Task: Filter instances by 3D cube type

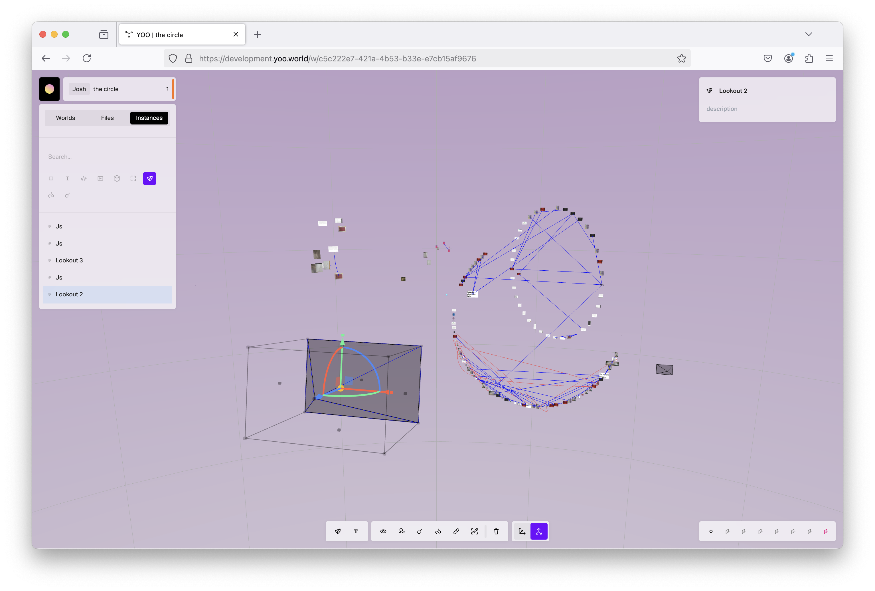Action: point(117,178)
